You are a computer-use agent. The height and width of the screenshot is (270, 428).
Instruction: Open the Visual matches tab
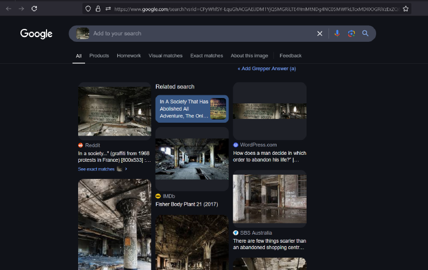pos(165,56)
